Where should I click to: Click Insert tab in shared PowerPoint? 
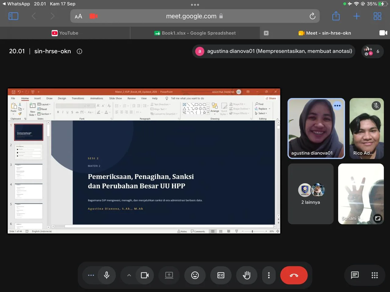point(37,99)
